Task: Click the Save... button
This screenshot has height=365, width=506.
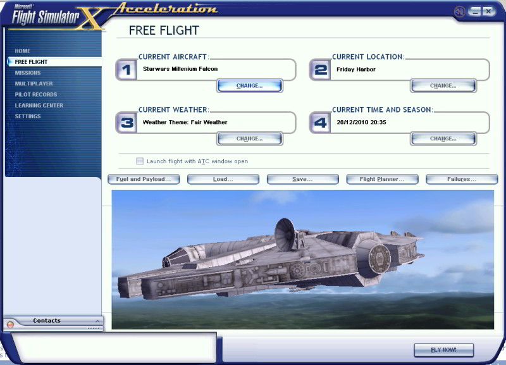Action: click(x=303, y=179)
